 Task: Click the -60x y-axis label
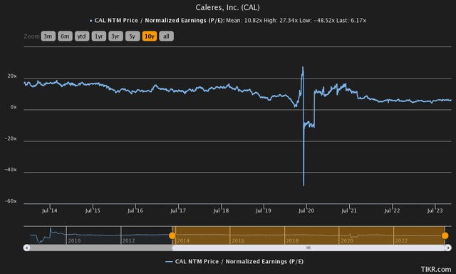[11, 201]
